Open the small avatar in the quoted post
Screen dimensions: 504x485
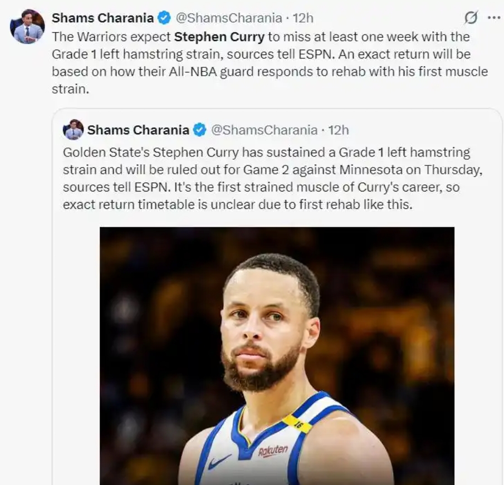coord(73,130)
